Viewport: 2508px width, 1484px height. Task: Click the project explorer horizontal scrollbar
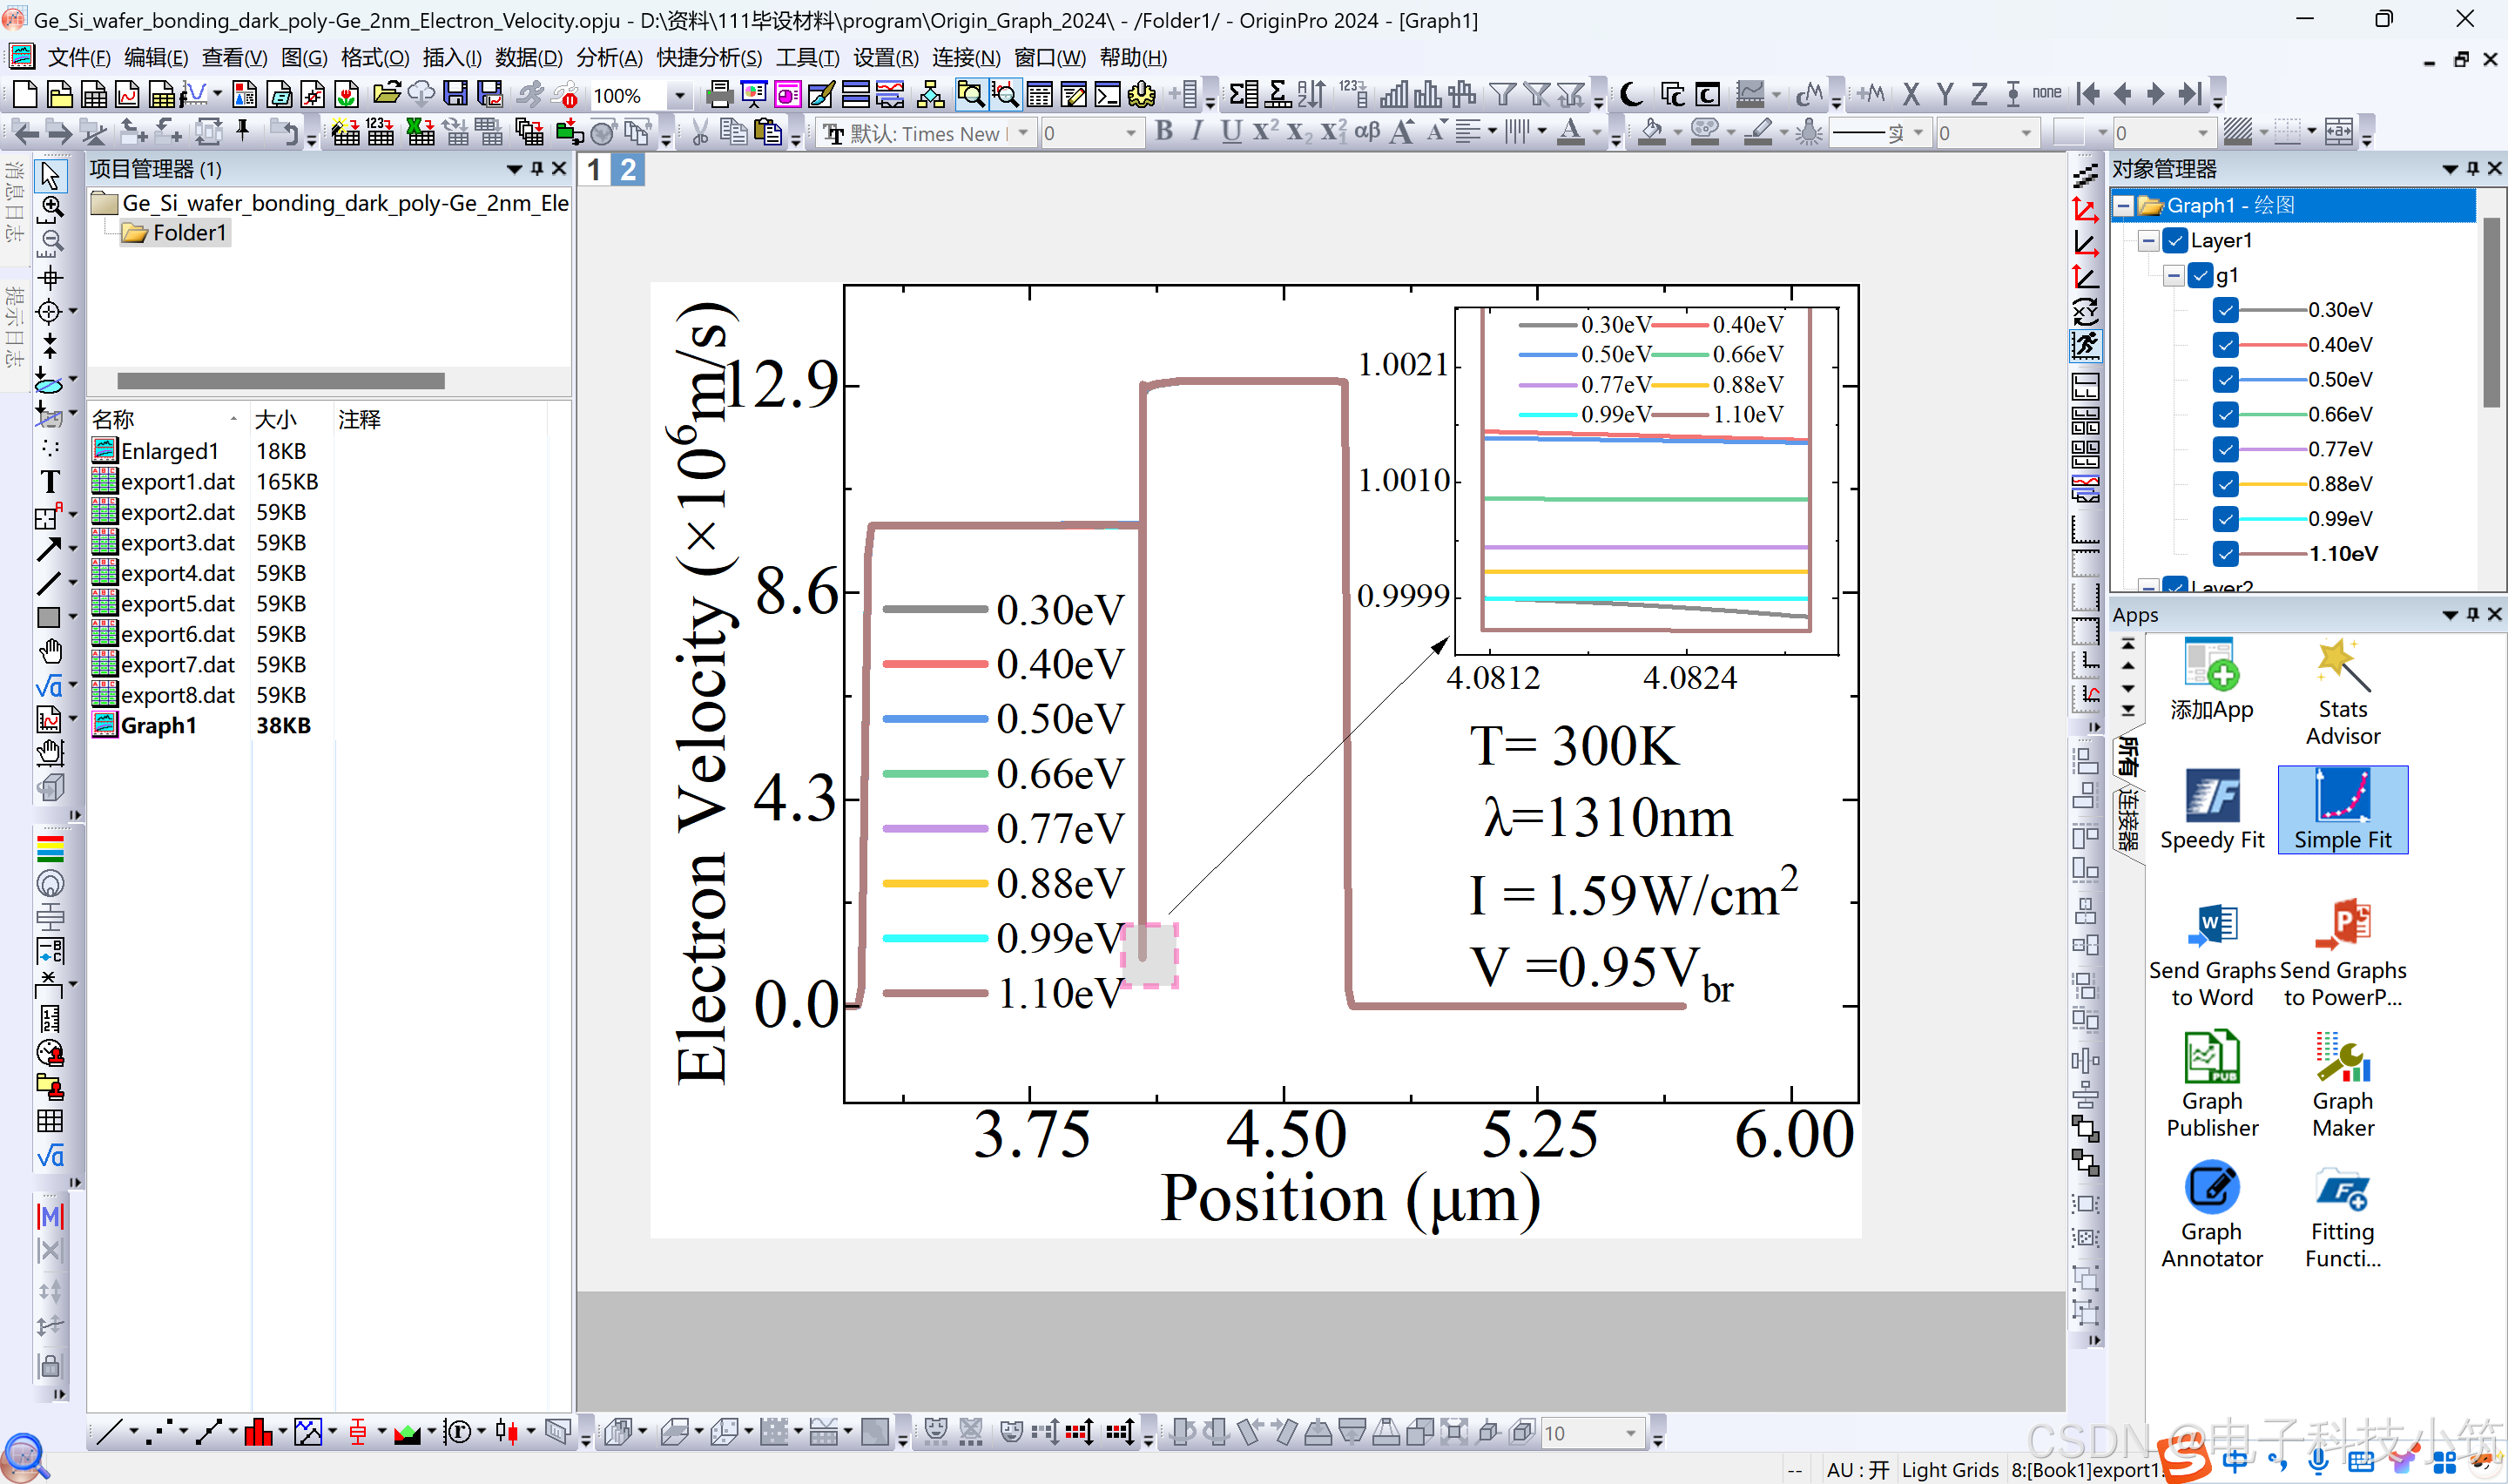click(x=281, y=381)
